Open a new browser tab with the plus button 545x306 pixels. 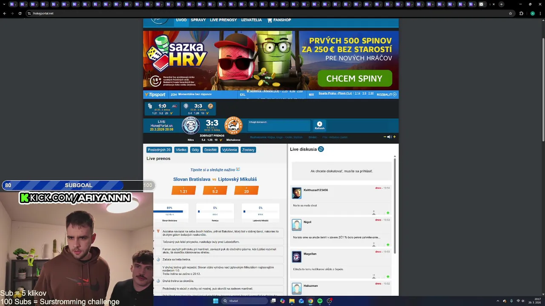tap(501, 4)
